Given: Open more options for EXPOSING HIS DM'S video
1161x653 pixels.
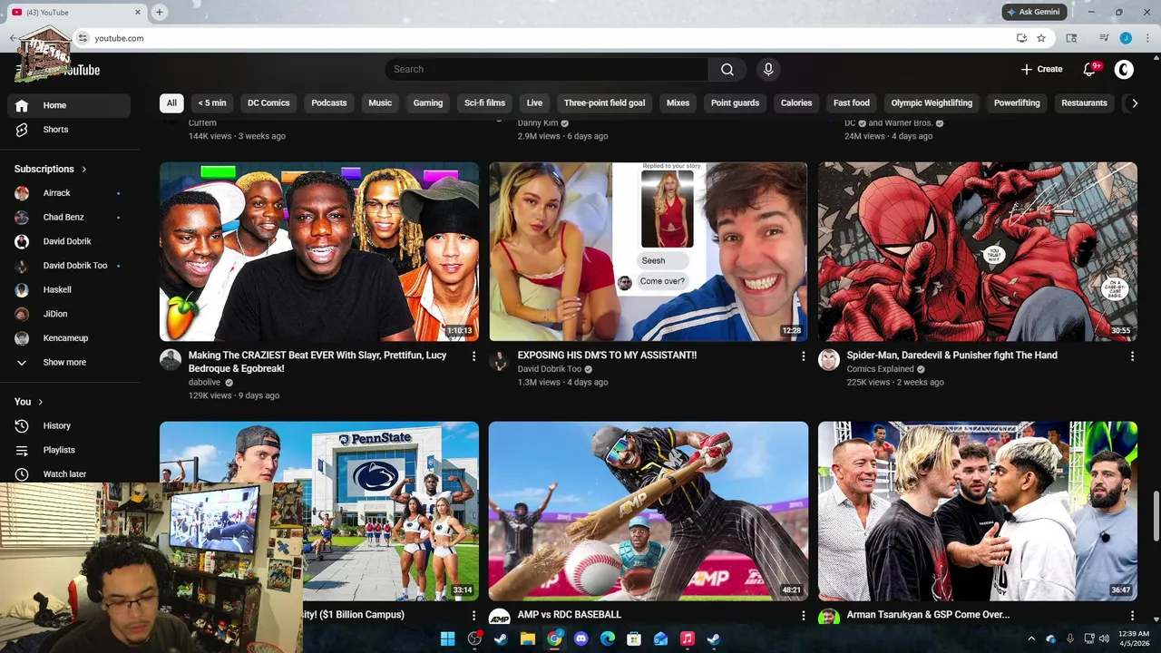Looking at the screenshot, I should tap(803, 356).
